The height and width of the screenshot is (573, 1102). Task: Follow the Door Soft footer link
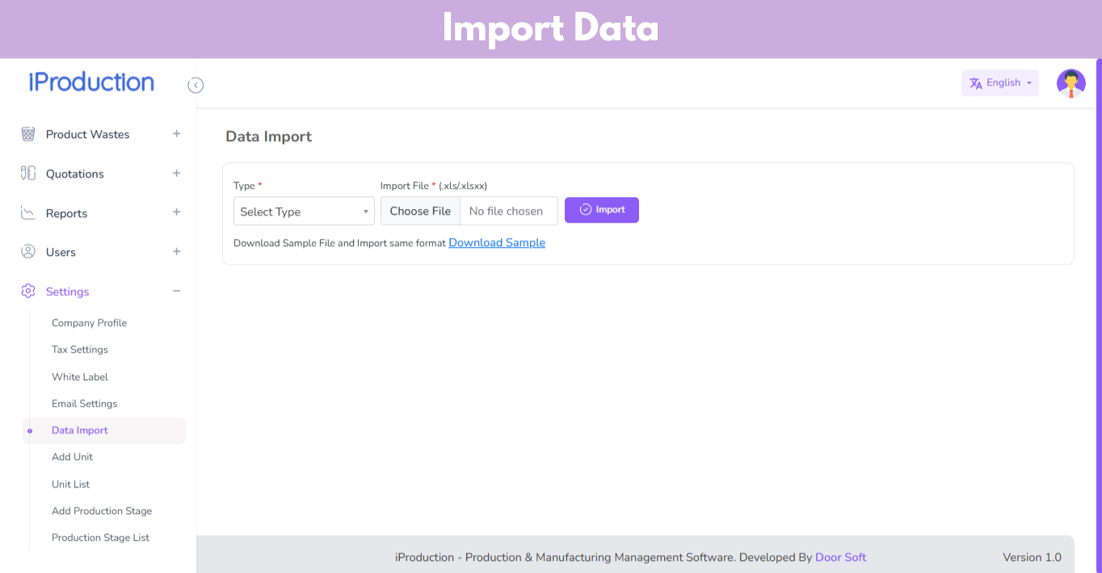point(840,557)
